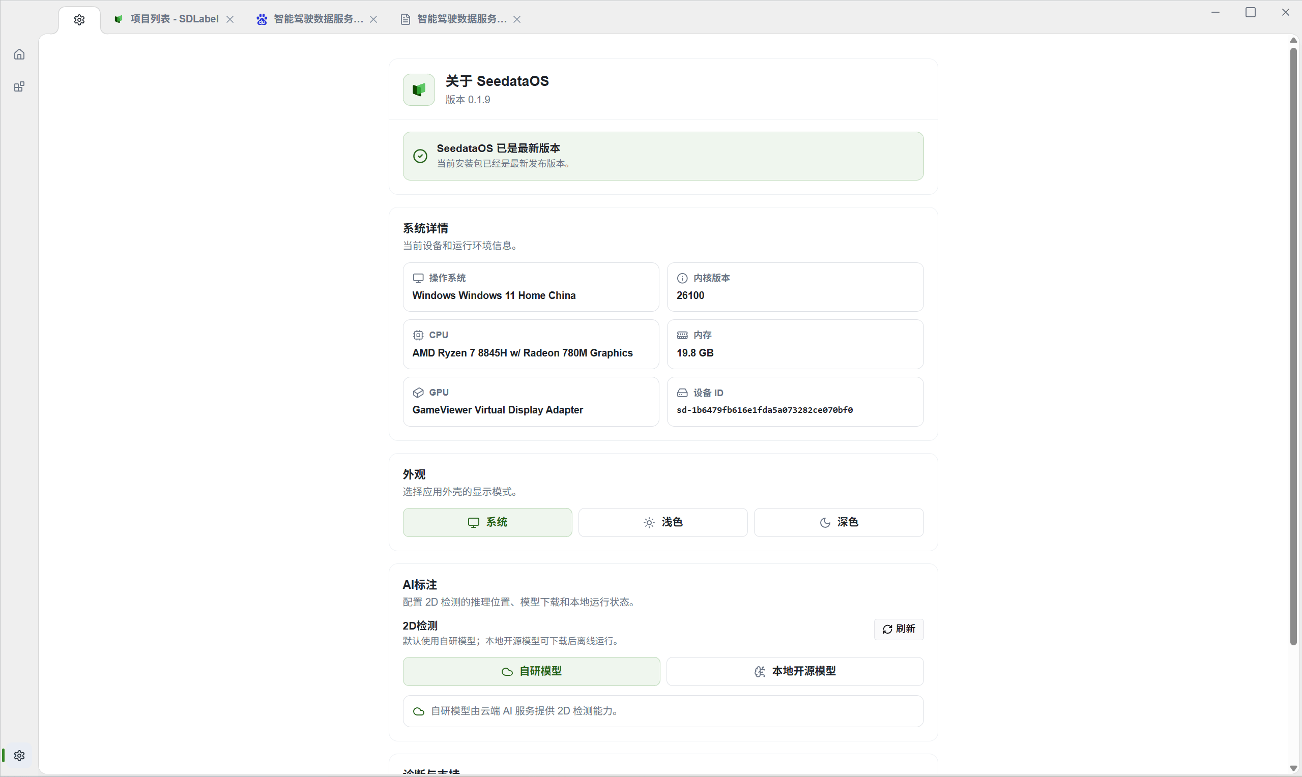The image size is (1302, 777).
Task: Maximize the SeedataOS window
Action: [1251, 13]
